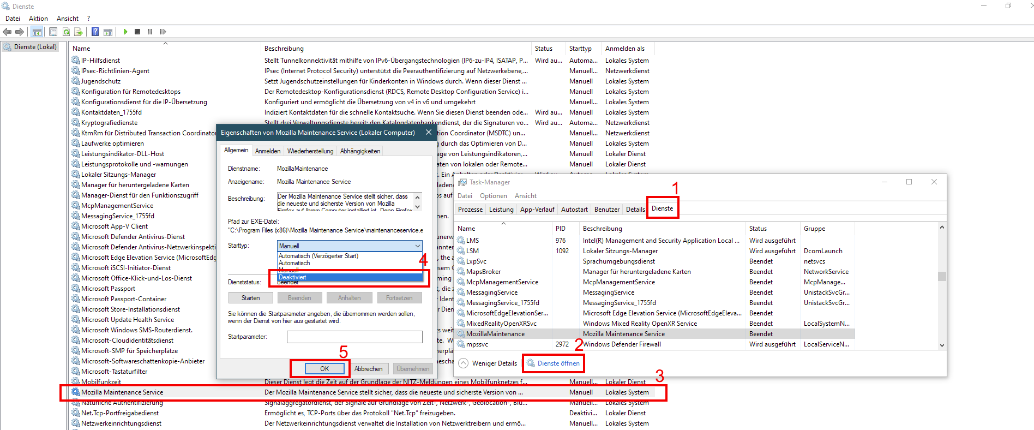Click the Back arrow in toolbar
1034x430 pixels.
tap(8, 32)
